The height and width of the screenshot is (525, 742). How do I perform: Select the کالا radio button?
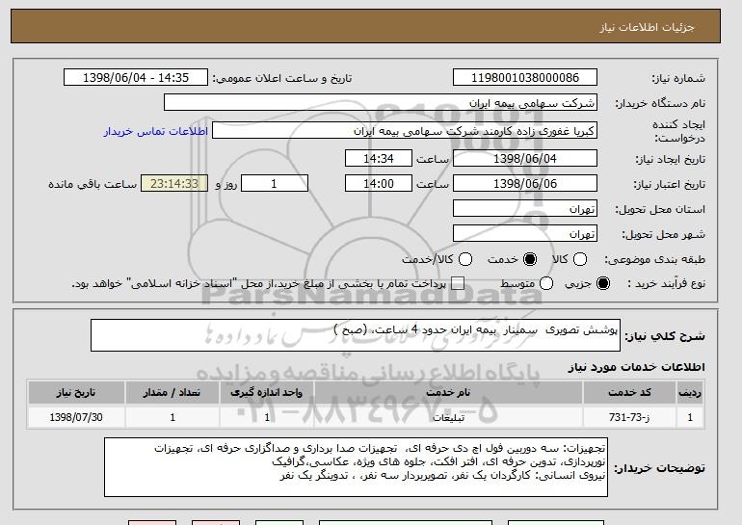coord(580,259)
